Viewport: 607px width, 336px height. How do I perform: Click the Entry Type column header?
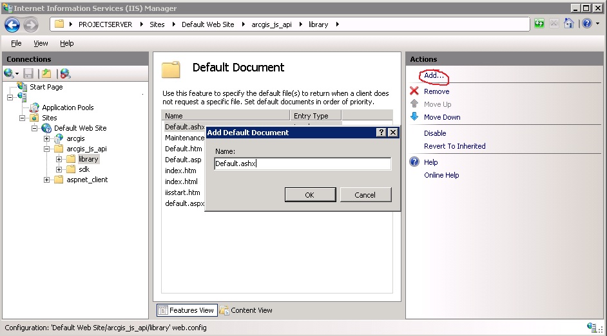click(x=316, y=116)
